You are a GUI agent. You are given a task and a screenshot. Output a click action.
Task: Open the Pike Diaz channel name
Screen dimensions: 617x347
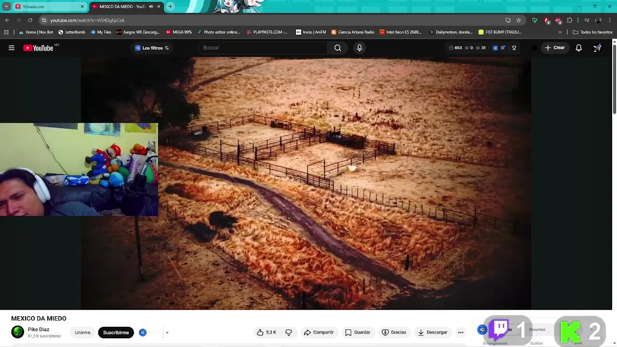[x=39, y=330]
